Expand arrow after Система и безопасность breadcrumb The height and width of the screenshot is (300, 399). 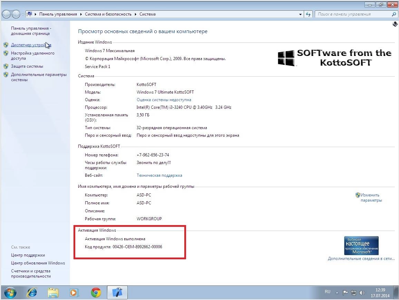point(135,14)
